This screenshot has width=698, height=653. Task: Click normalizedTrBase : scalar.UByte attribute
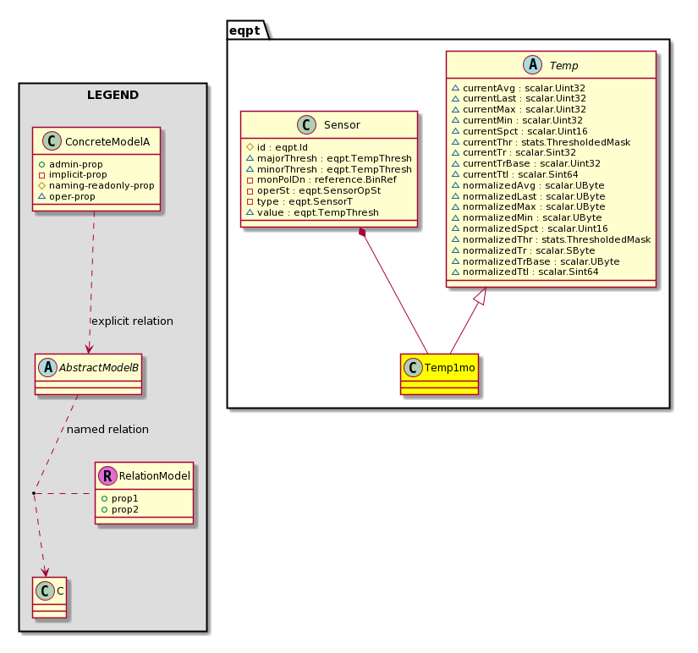point(541,261)
